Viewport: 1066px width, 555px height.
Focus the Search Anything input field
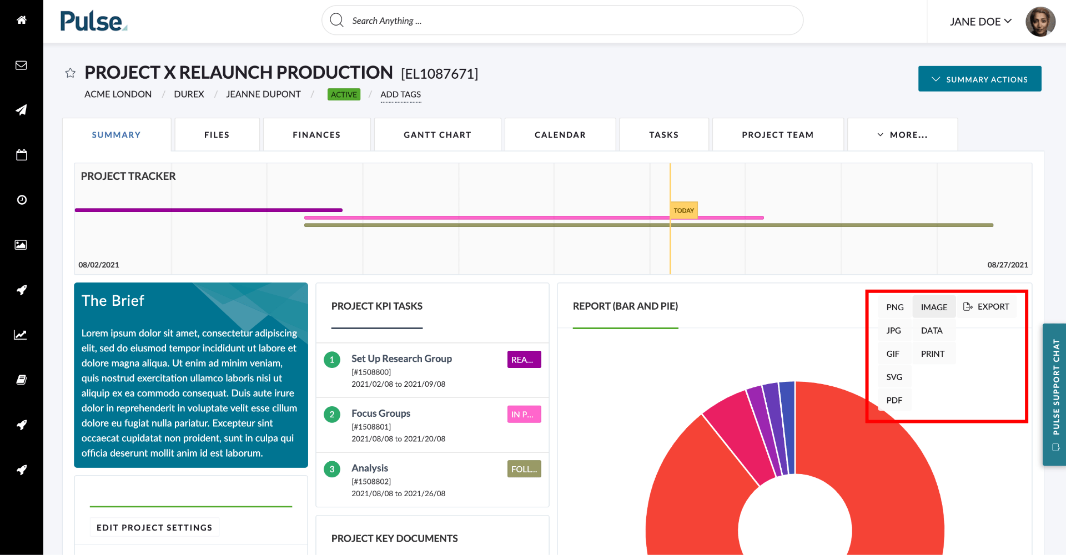tap(562, 21)
